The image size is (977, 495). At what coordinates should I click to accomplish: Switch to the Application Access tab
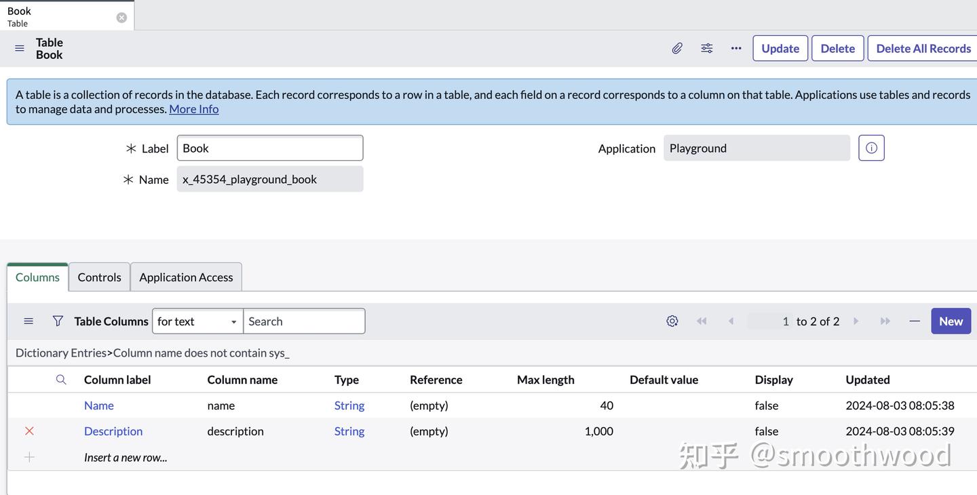click(x=186, y=276)
